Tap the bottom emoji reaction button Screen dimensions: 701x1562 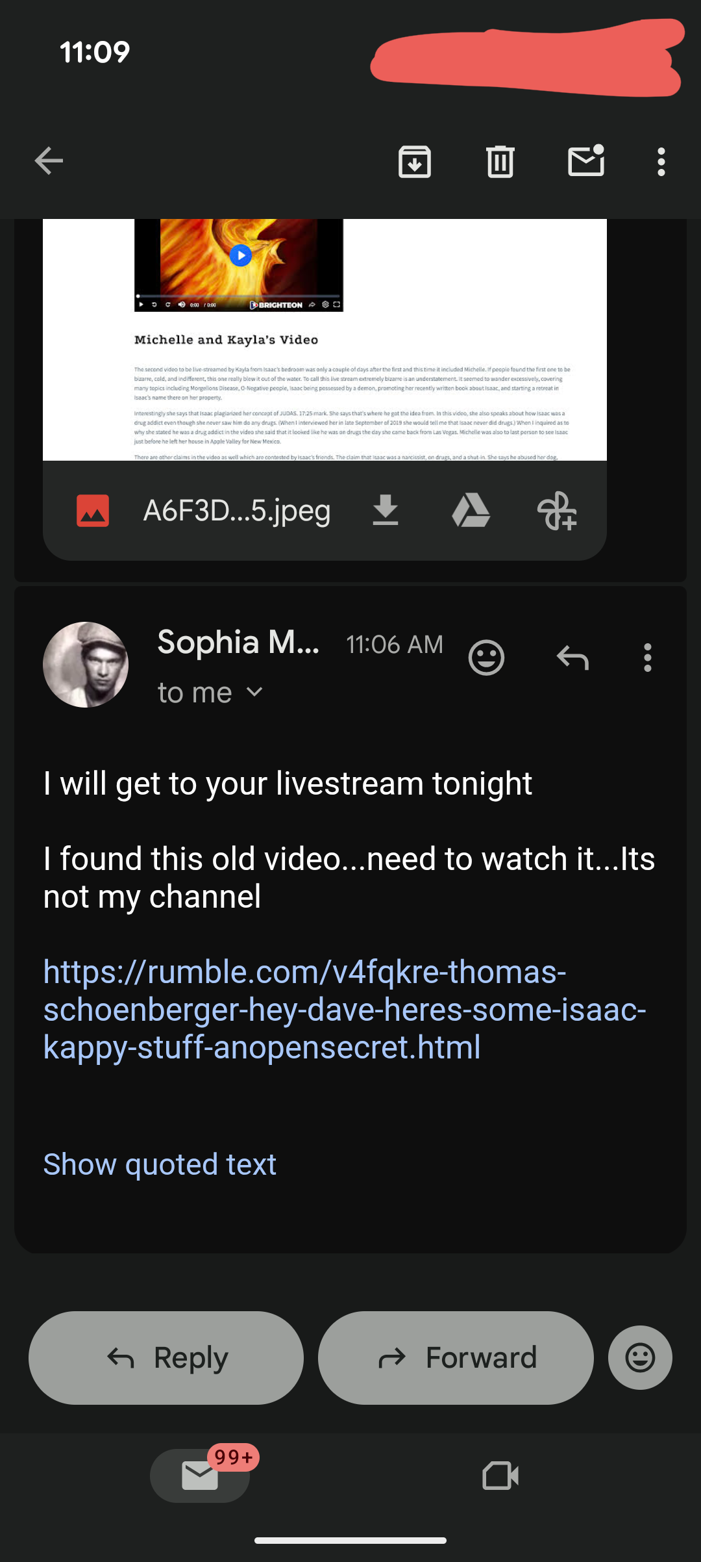tap(640, 1357)
